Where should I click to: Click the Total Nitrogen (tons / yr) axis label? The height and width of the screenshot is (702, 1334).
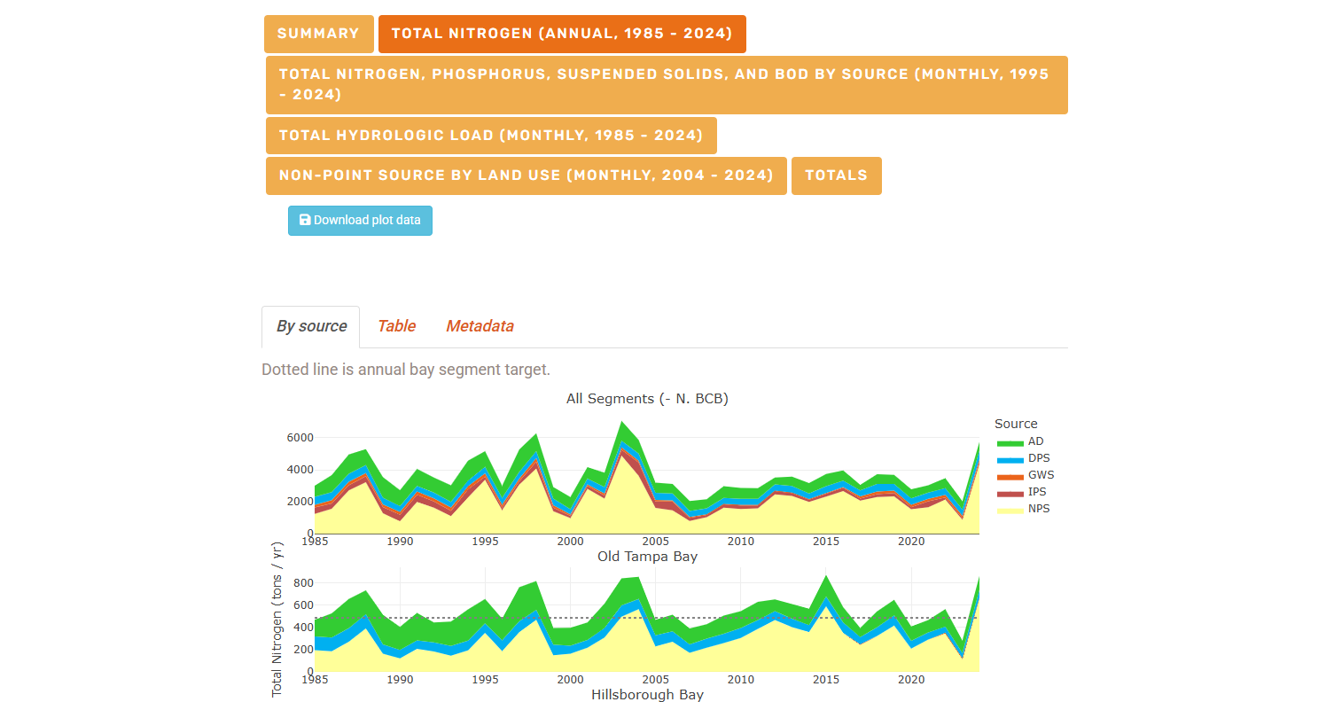pos(277,617)
